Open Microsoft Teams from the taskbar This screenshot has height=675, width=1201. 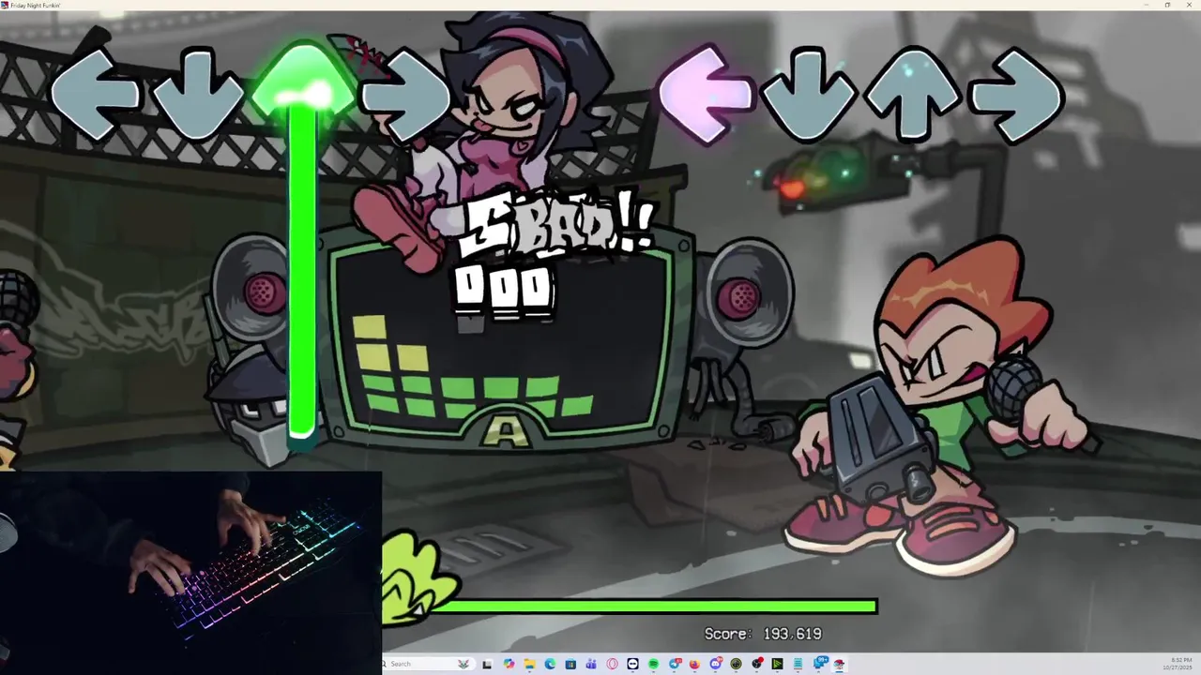pyautogui.click(x=591, y=664)
